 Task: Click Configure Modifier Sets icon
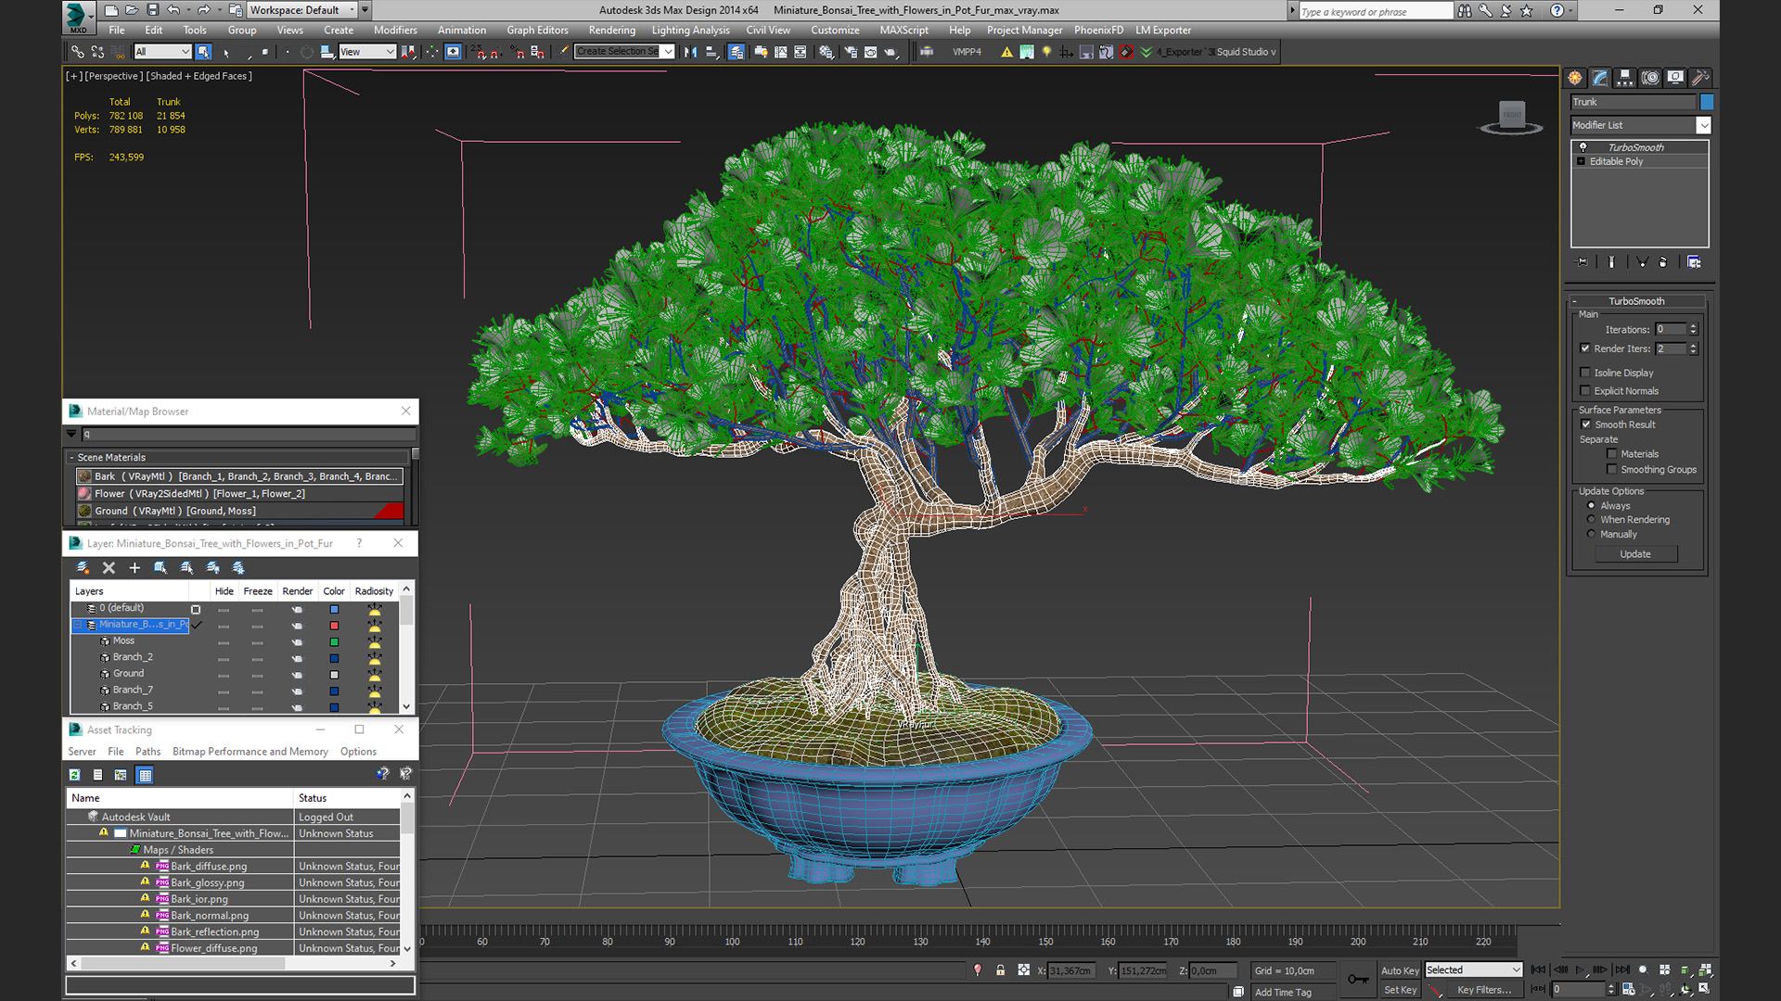click(x=1694, y=262)
